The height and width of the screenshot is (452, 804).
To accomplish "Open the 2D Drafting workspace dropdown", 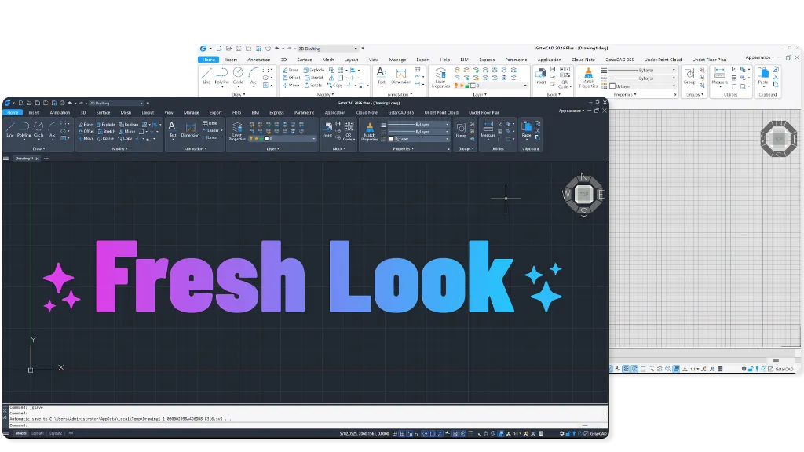I will (x=116, y=103).
